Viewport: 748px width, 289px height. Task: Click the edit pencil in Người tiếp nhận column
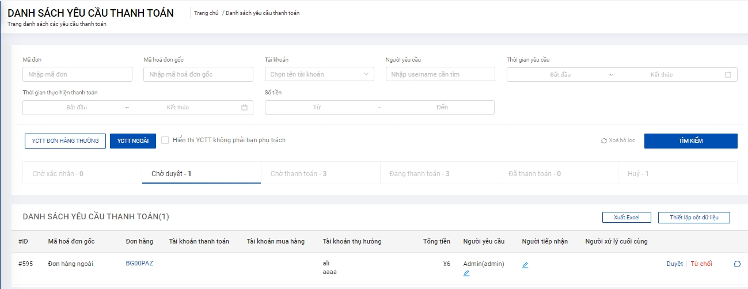click(x=525, y=265)
